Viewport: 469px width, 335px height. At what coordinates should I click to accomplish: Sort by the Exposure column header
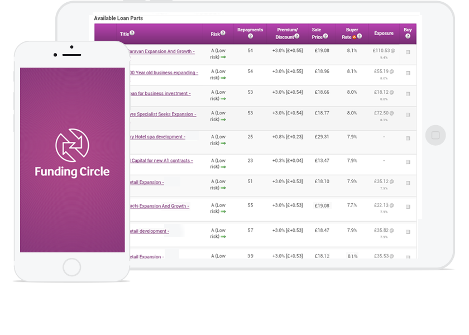click(x=384, y=33)
